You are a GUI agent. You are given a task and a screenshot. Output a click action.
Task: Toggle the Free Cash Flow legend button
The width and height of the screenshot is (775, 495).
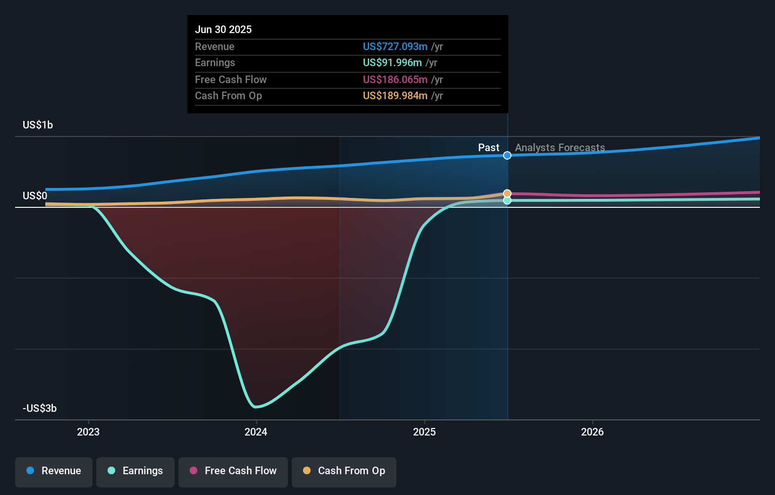tap(233, 472)
